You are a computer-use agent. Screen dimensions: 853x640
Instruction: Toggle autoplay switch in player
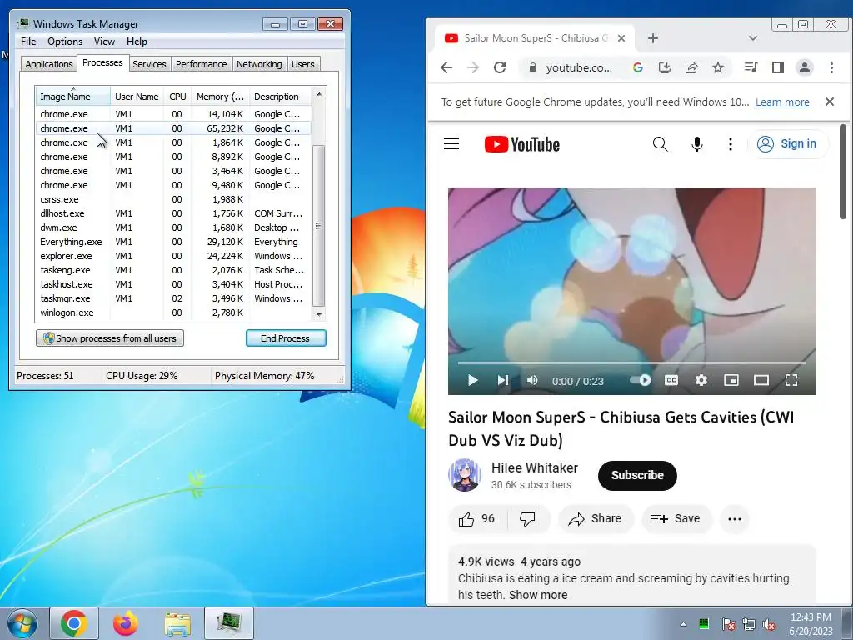[x=641, y=380]
